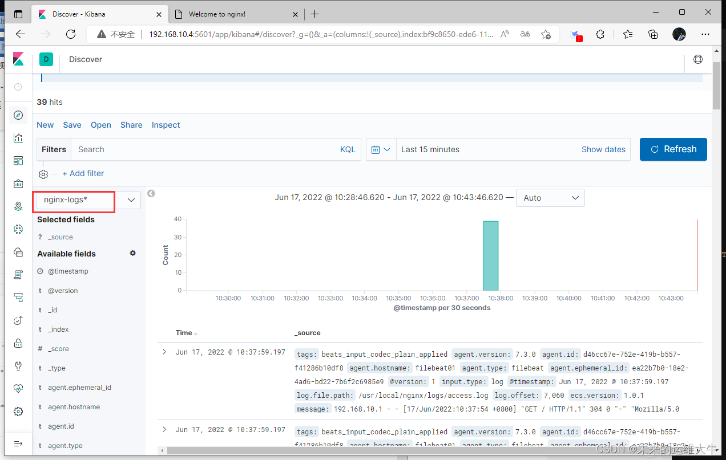Screen dimensions: 726x460
Task: Switch to the Welcome to nginx! tab
Action: coord(237,14)
